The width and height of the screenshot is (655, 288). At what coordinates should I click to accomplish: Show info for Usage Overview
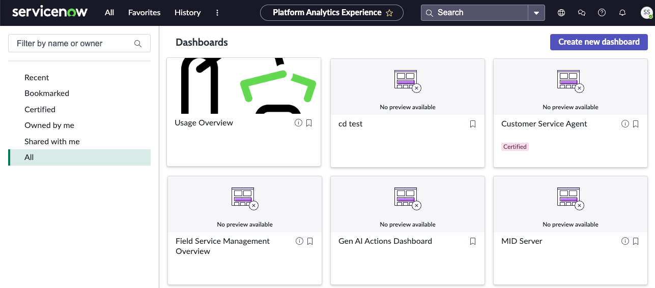299,123
